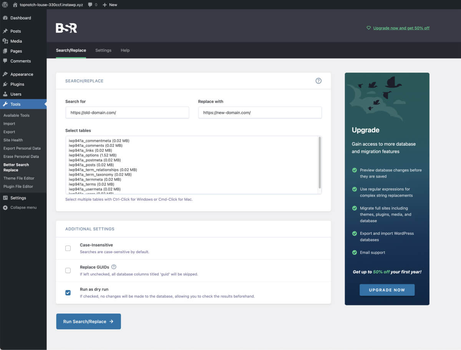Viewport: 461px width, 350px height.
Task: Select the iwp941a_term_relationships table
Action: click(103, 170)
